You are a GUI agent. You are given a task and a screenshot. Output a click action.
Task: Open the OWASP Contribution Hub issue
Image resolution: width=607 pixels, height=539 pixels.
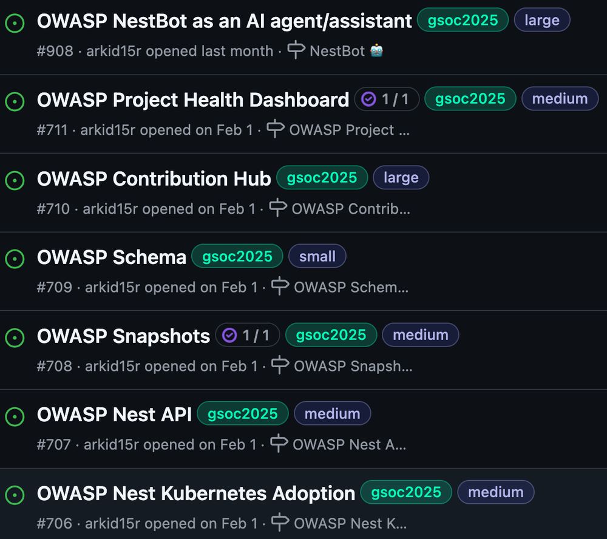pyautogui.click(x=154, y=178)
